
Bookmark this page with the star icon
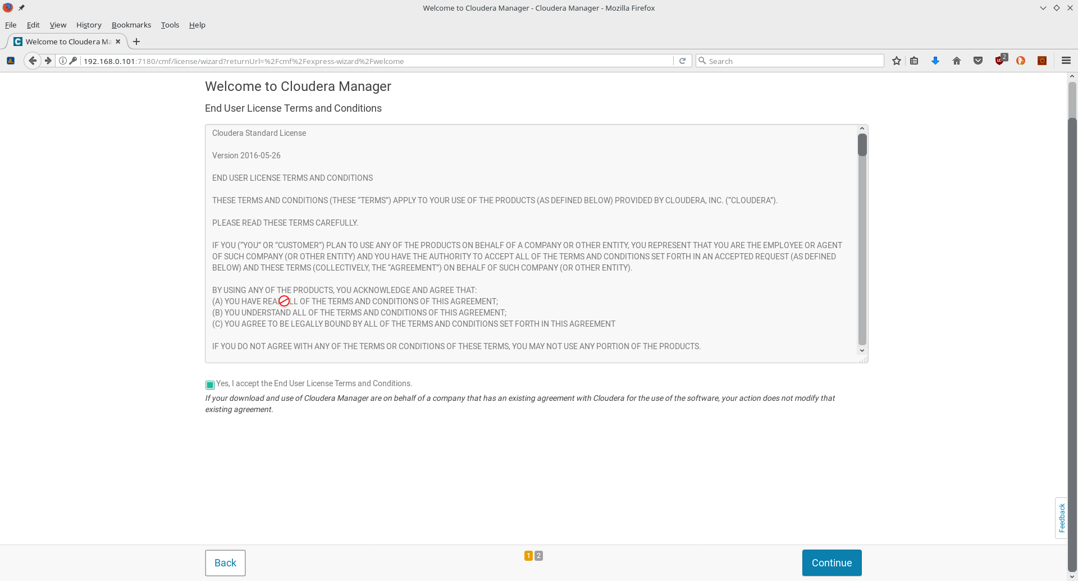tap(897, 61)
